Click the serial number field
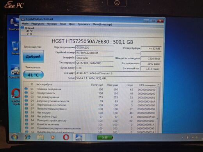Screen dimensions: 203x152 (94, 53)
